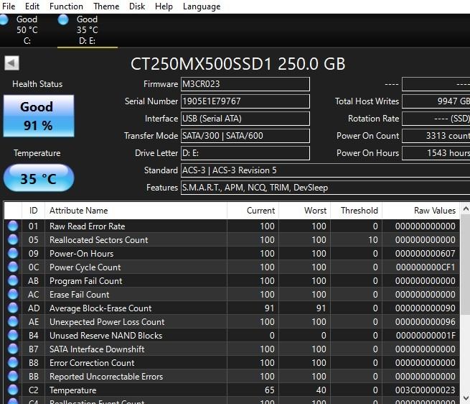Click the Transfer Mode field
Viewport: 470px width, 404px height.
(x=245, y=136)
